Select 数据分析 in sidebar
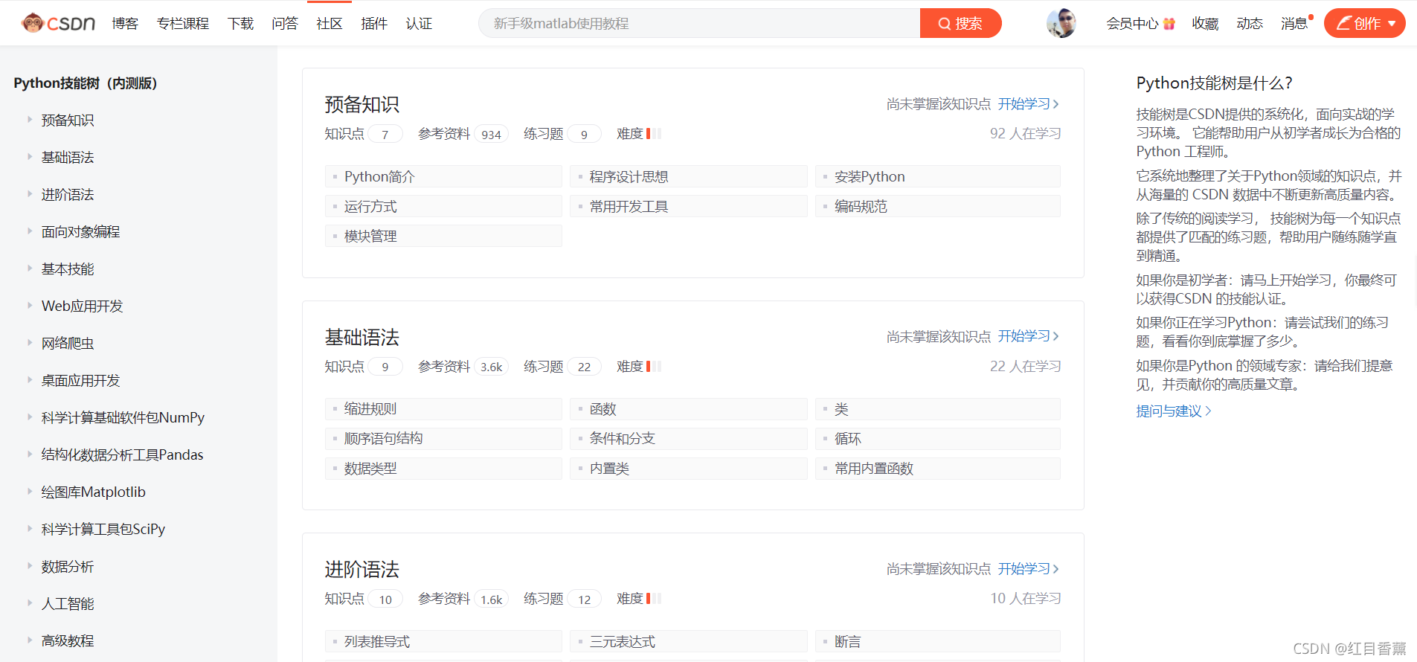Viewport: 1417px width, 662px height. [x=68, y=566]
